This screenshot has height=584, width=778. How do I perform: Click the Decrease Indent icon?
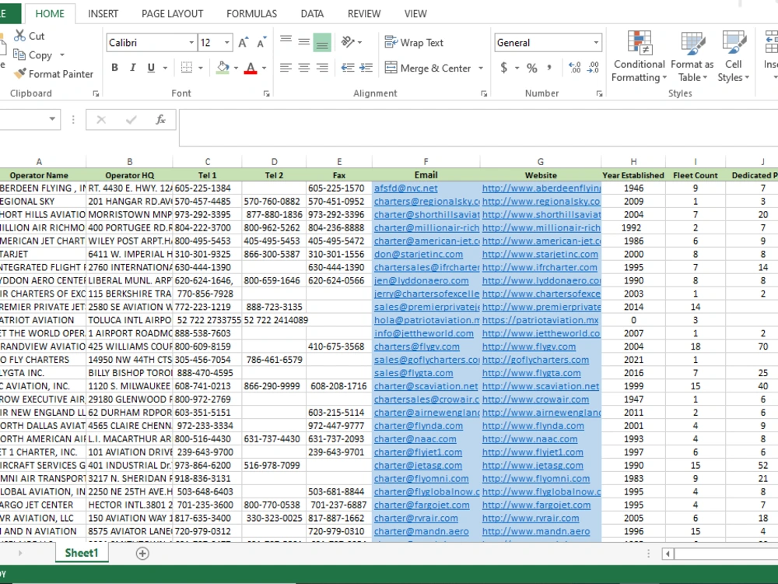click(x=348, y=68)
